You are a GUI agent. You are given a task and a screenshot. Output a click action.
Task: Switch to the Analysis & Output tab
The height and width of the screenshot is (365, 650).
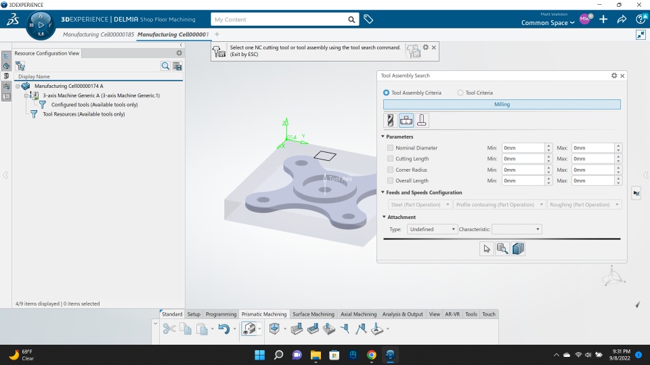(402, 314)
